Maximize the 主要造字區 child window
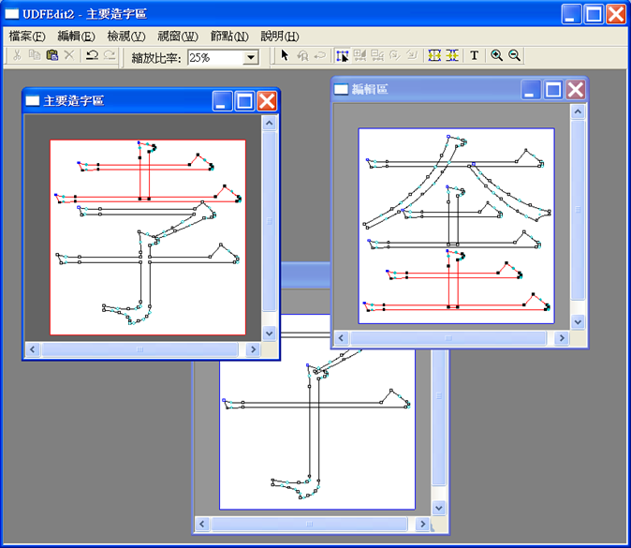 pyautogui.click(x=244, y=100)
